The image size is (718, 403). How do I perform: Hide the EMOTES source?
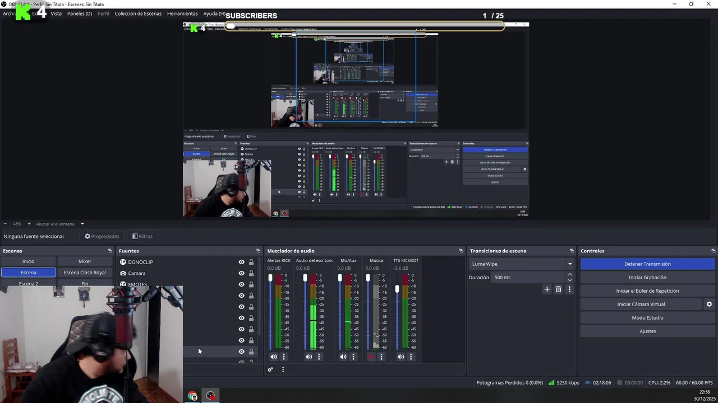(241, 284)
